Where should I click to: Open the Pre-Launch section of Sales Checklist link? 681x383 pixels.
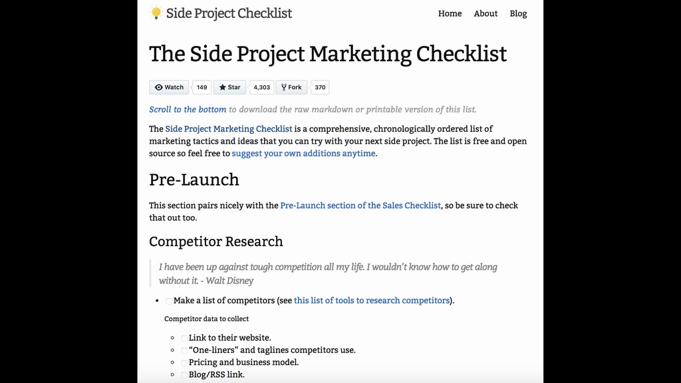pos(360,205)
